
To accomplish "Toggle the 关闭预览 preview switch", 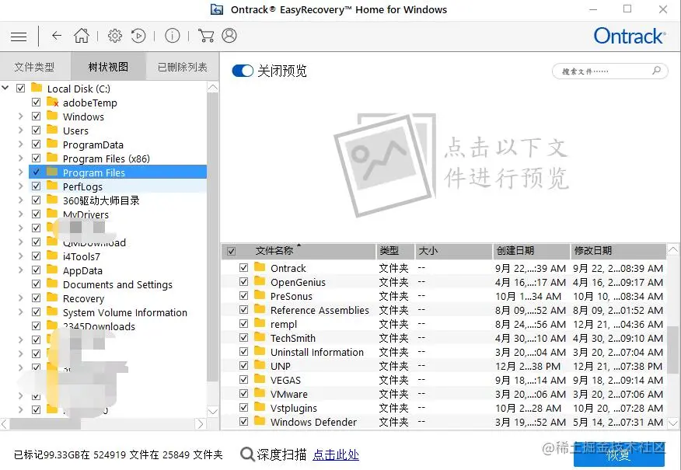I will [x=243, y=71].
